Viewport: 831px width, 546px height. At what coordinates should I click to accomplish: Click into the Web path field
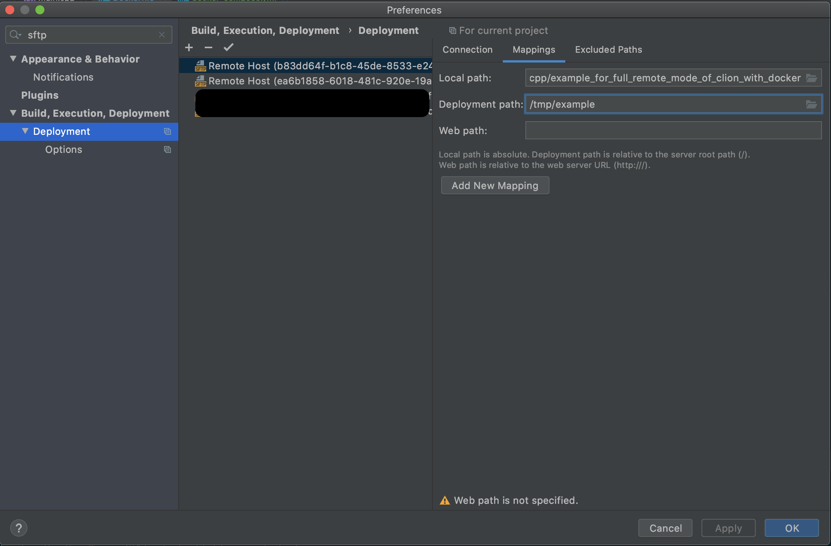tap(673, 131)
